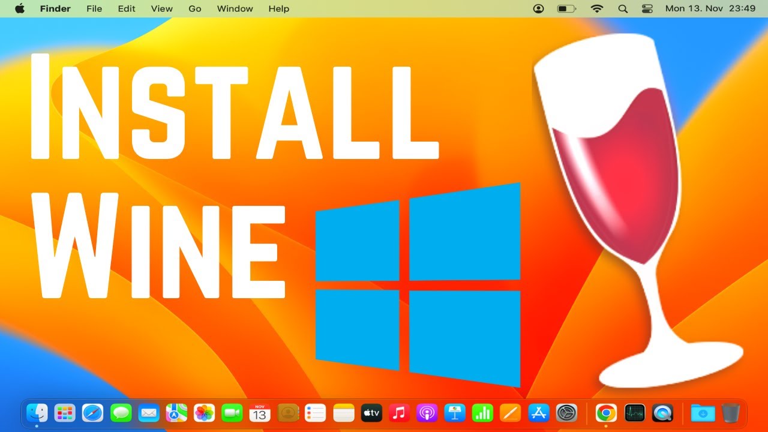The height and width of the screenshot is (432, 768).
Task: Open QuickTime Player from the dock
Action: pyautogui.click(x=662, y=413)
